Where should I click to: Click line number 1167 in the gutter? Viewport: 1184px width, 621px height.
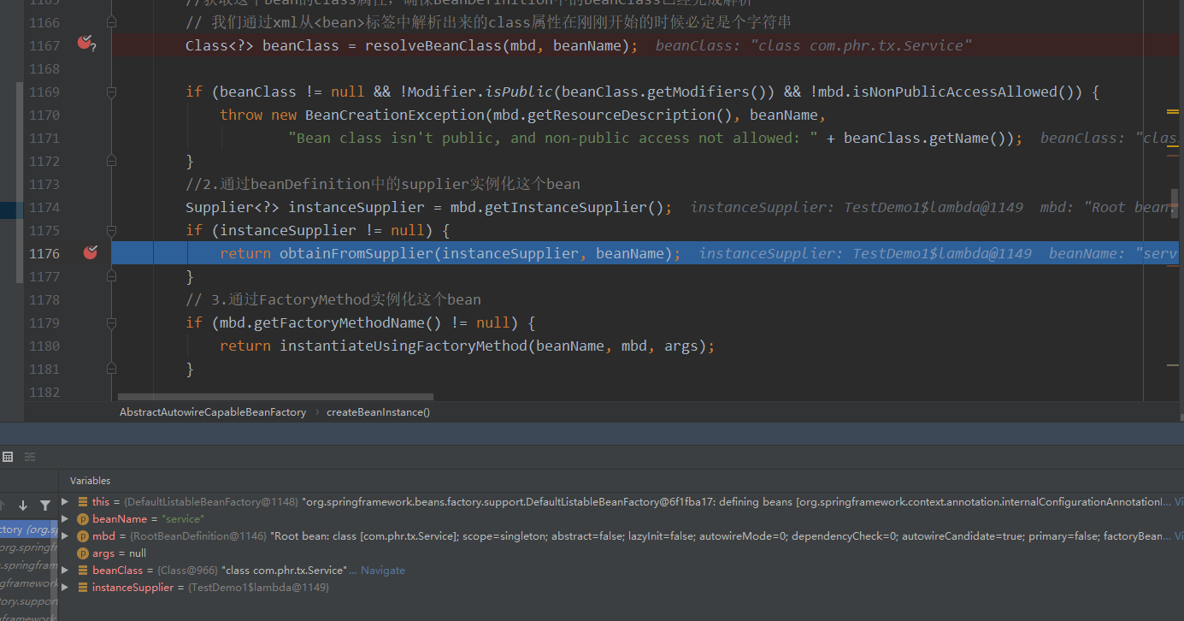[44, 45]
